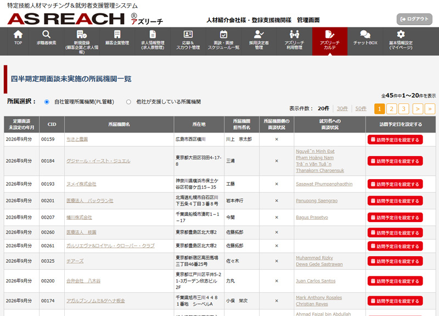Click the AS REACH logo

tap(85, 19)
